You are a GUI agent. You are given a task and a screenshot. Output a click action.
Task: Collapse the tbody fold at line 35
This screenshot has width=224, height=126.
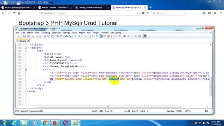pos(26,48)
